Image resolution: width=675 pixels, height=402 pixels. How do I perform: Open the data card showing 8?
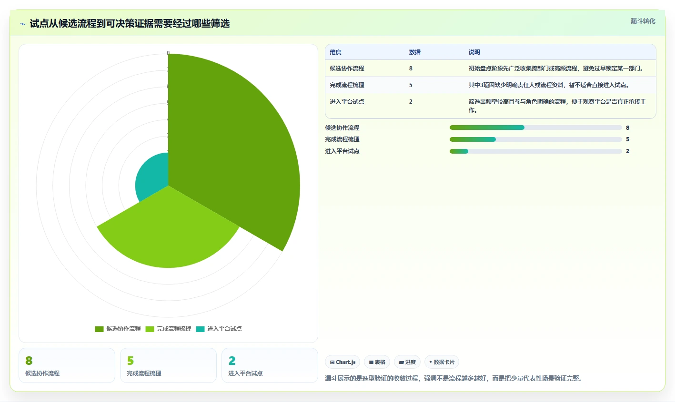click(x=67, y=365)
